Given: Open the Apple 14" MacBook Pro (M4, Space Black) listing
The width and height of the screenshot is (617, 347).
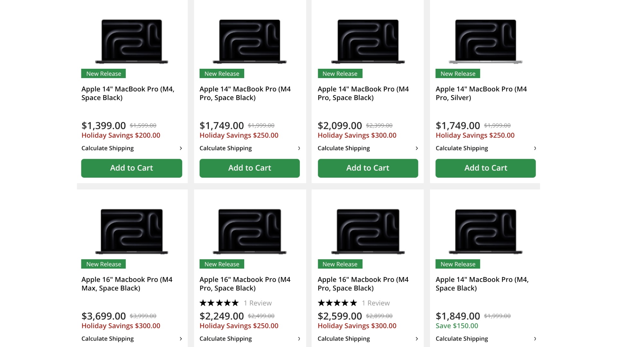Looking at the screenshot, I should pos(128,93).
